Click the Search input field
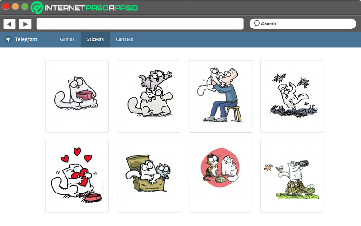Screen dimensions: 361x226 pyautogui.click(x=303, y=24)
